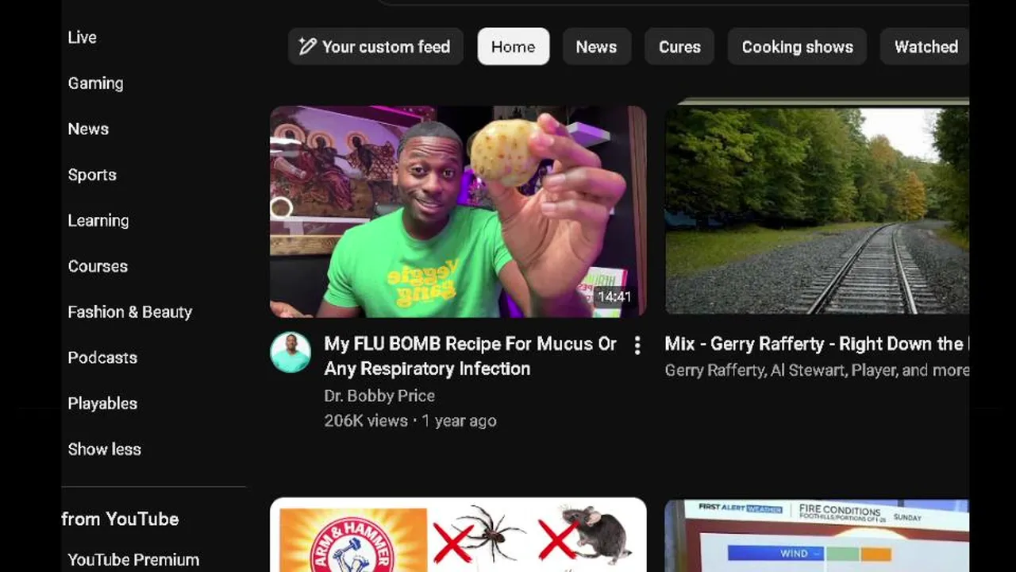Open Sports in the sidebar
The width and height of the screenshot is (1016, 572).
92,175
